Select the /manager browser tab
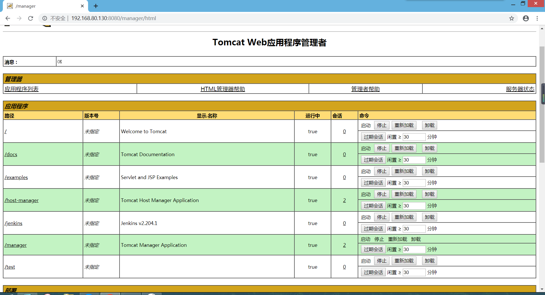The height and width of the screenshot is (295, 545). tap(45, 6)
